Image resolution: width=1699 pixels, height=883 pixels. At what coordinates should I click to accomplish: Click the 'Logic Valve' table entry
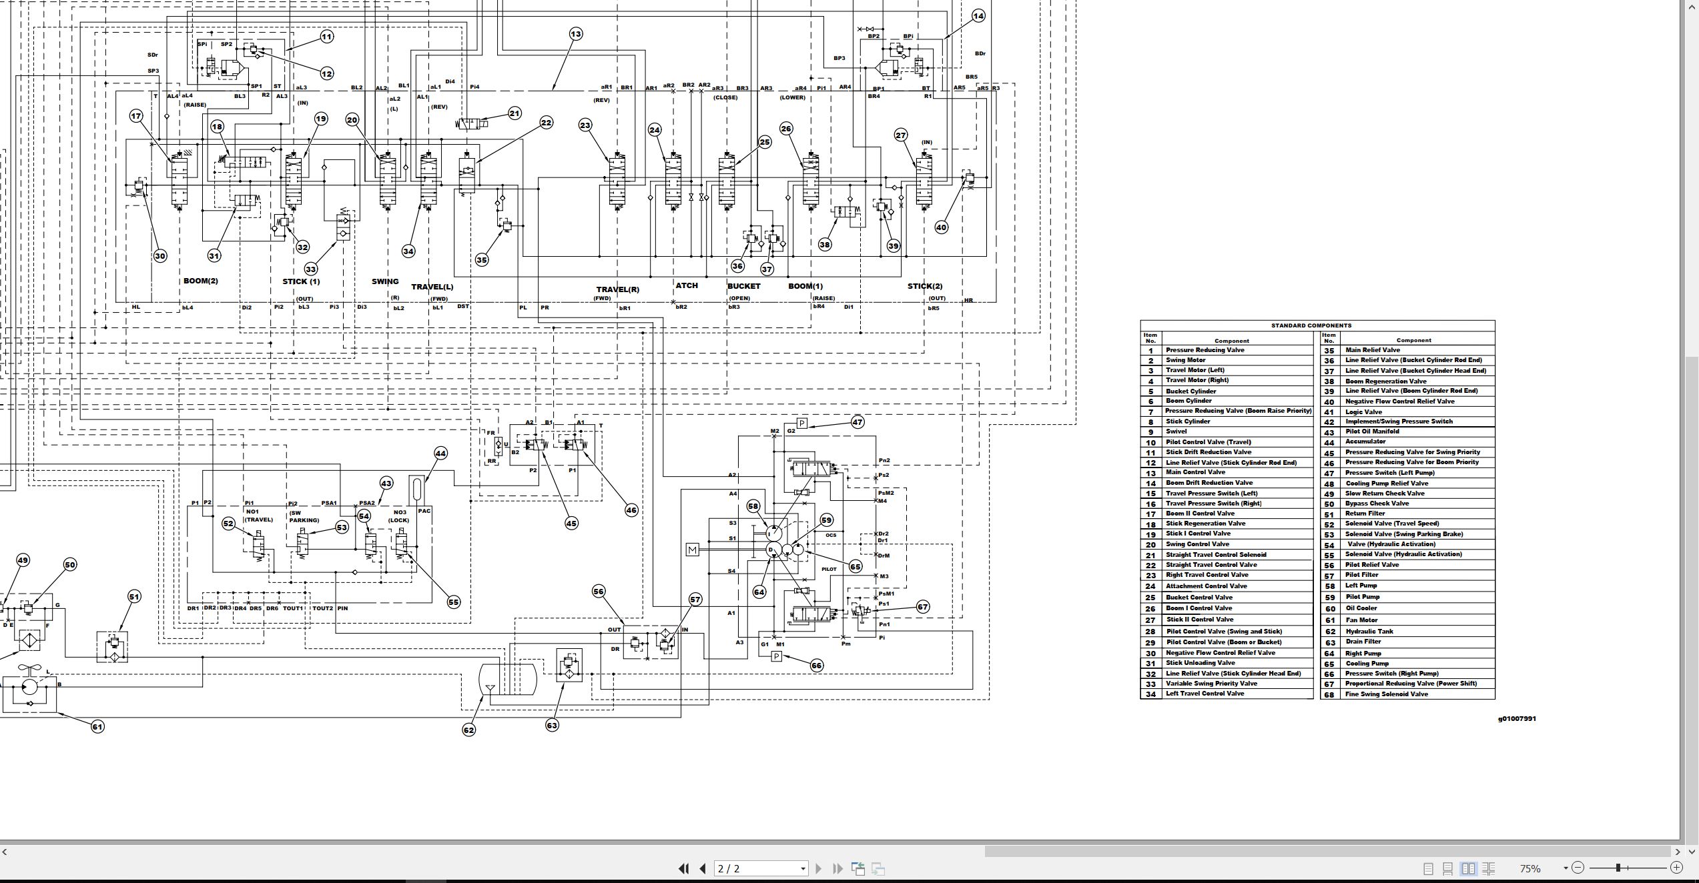[1363, 412]
